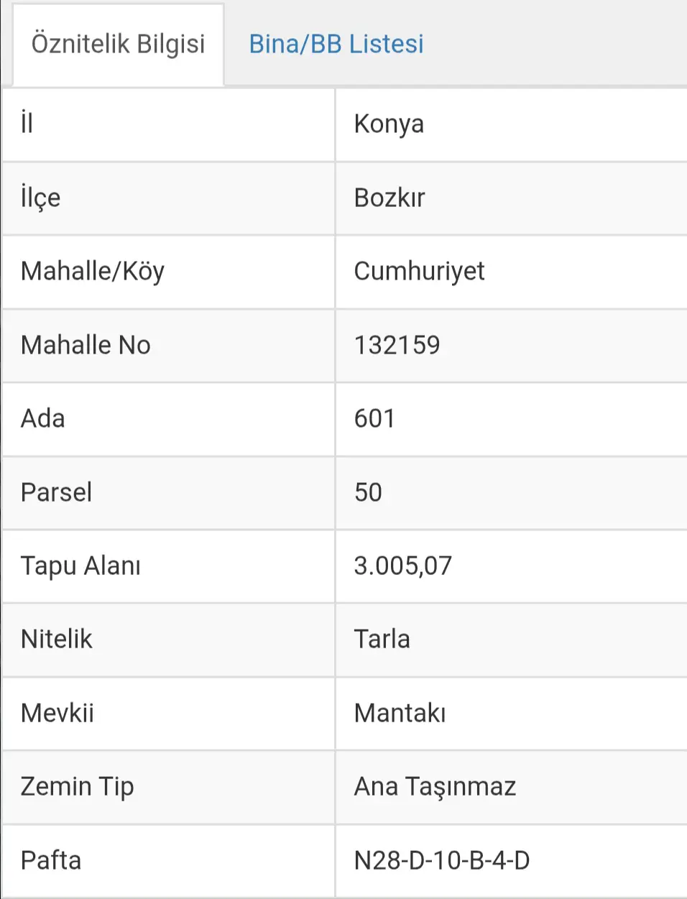
Task: Click the Nitelik row label
Action: point(56,640)
